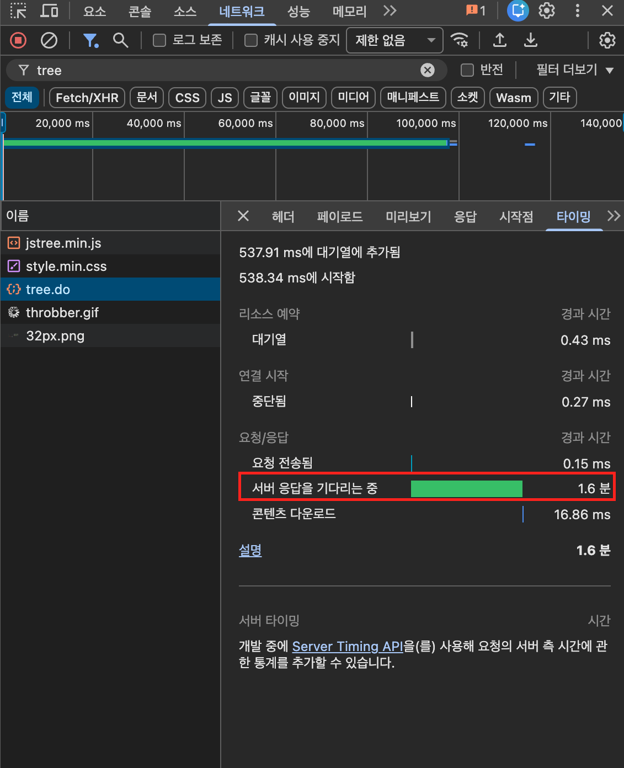Filter by 이미지 requests
624x768 pixels.
coord(305,98)
